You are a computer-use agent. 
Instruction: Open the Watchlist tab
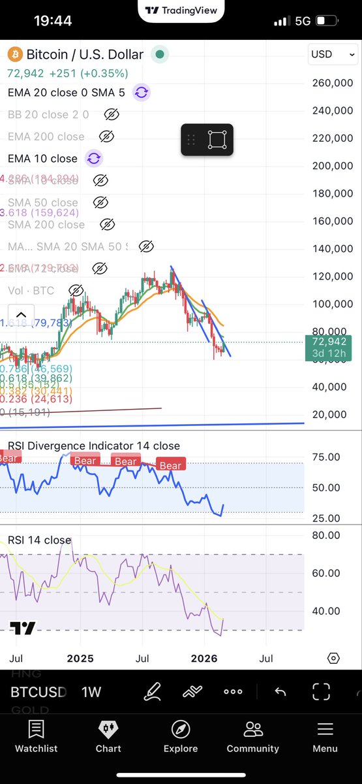click(x=37, y=737)
